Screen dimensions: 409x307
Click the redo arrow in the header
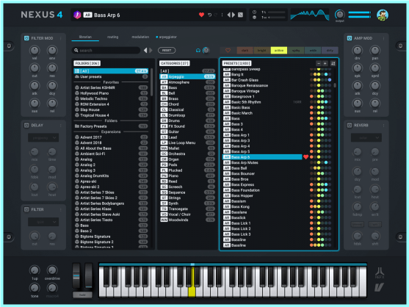pos(216,15)
